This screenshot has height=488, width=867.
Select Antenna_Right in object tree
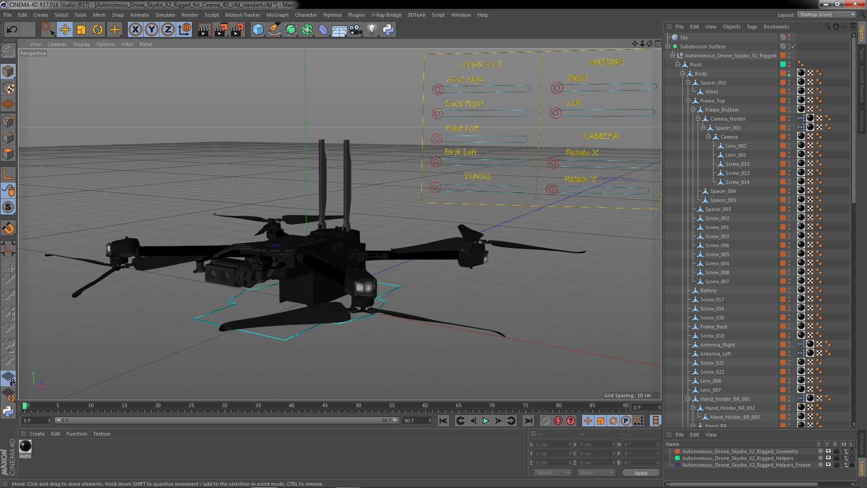[x=718, y=345]
